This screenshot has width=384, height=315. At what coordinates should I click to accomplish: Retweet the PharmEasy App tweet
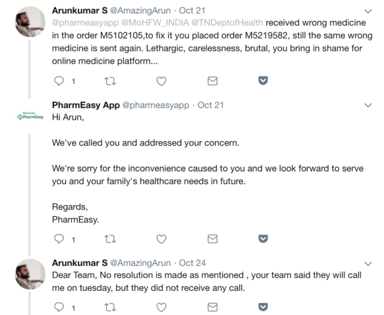pyautogui.click(x=110, y=239)
